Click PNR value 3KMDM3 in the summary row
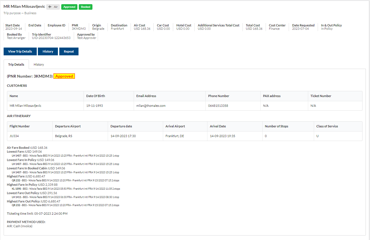Viewport: 370px width, 240px height. pyautogui.click(x=79, y=29)
